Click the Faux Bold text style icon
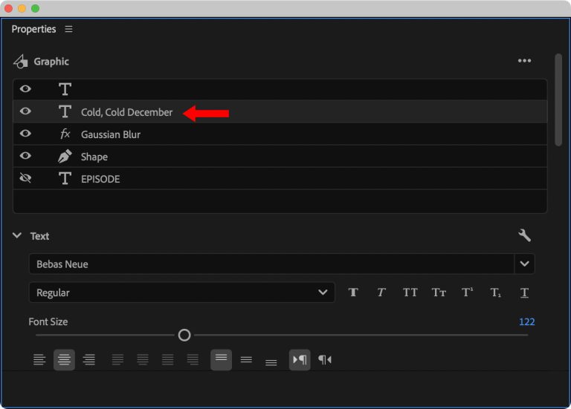 coord(353,292)
